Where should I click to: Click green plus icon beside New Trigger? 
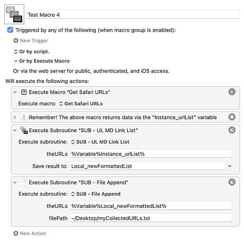tap(16, 41)
